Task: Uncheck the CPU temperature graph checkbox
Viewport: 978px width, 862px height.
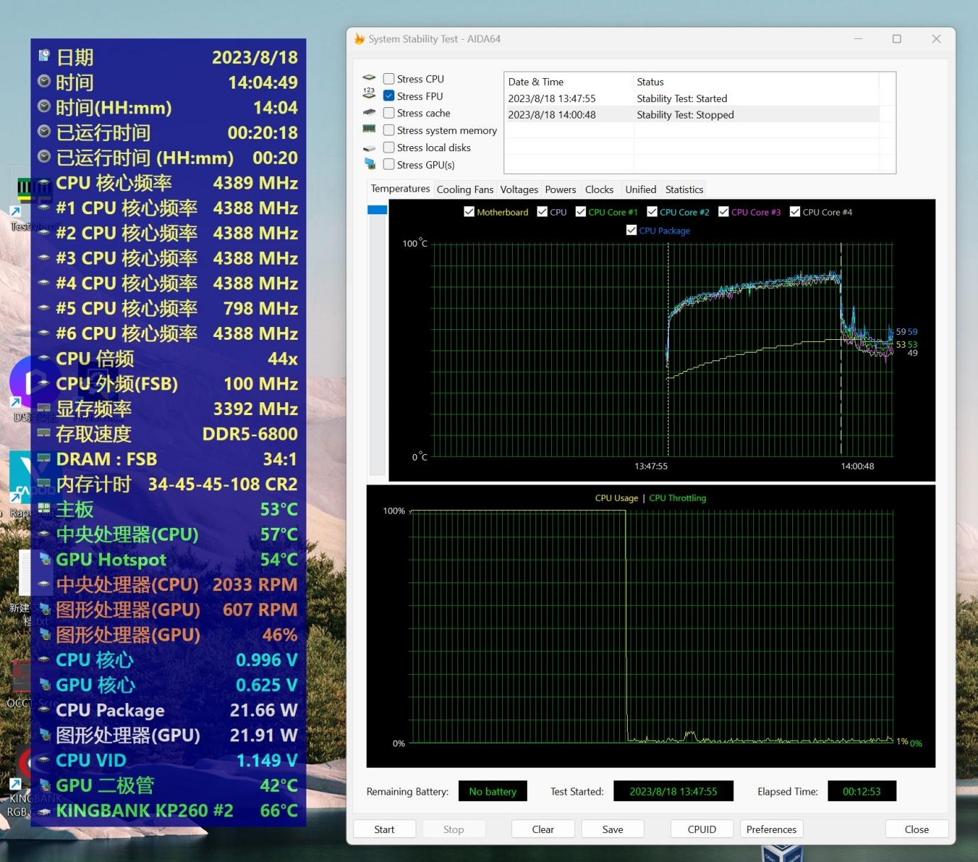Action: pyautogui.click(x=543, y=211)
